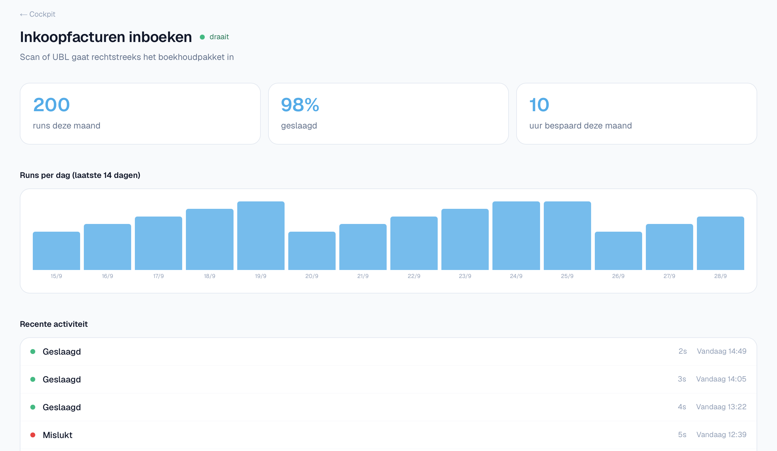Click 'Vandaag 12:39' timestamp
The width and height of the screenshot is (777, 451).
coord(722,435)
